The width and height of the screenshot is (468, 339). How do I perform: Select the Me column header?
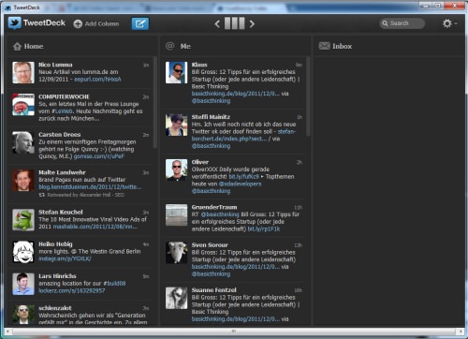236,46
